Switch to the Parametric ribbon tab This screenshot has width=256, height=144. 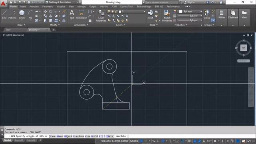point(48,6)
